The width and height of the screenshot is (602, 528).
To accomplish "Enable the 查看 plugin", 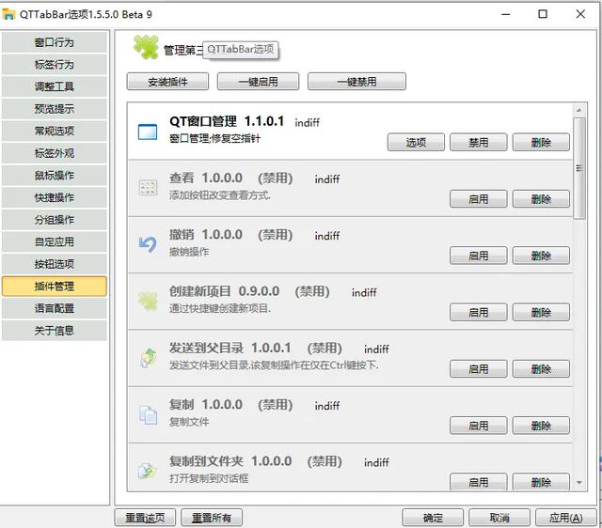I will (479, 199).
